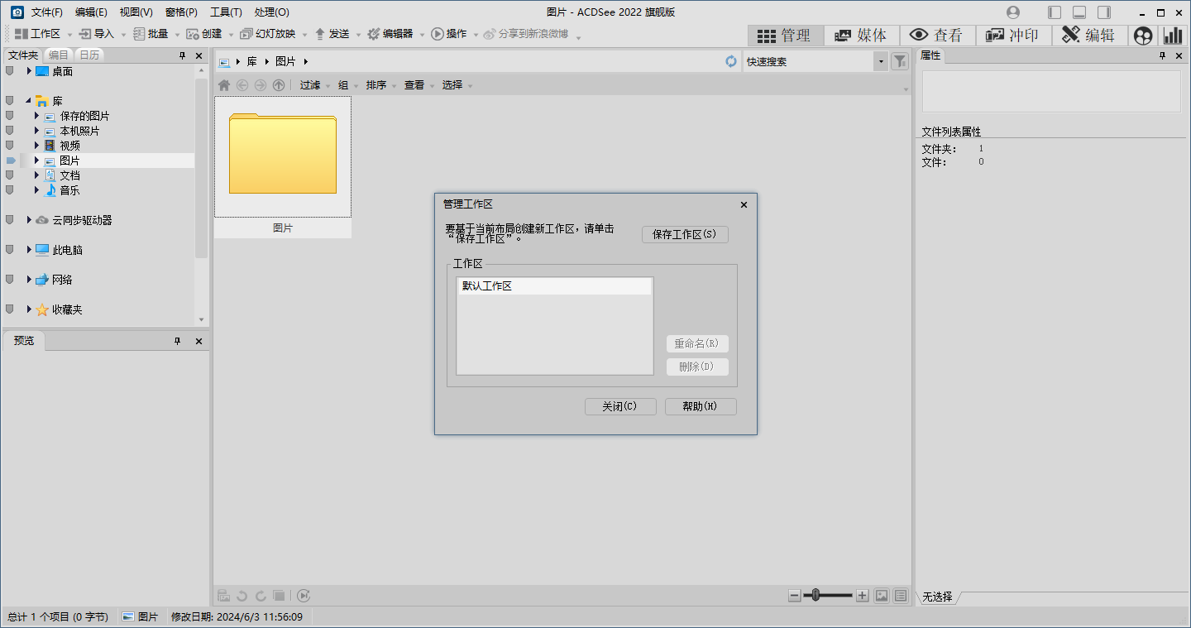Open the 导入 dropdown
Screen dimensions: 1191x628
(x=123, y=35)
